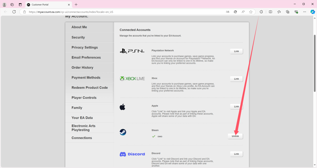Screen dimensions: 317x168
Task: Open the Collections icon
Action: point(288,12)
